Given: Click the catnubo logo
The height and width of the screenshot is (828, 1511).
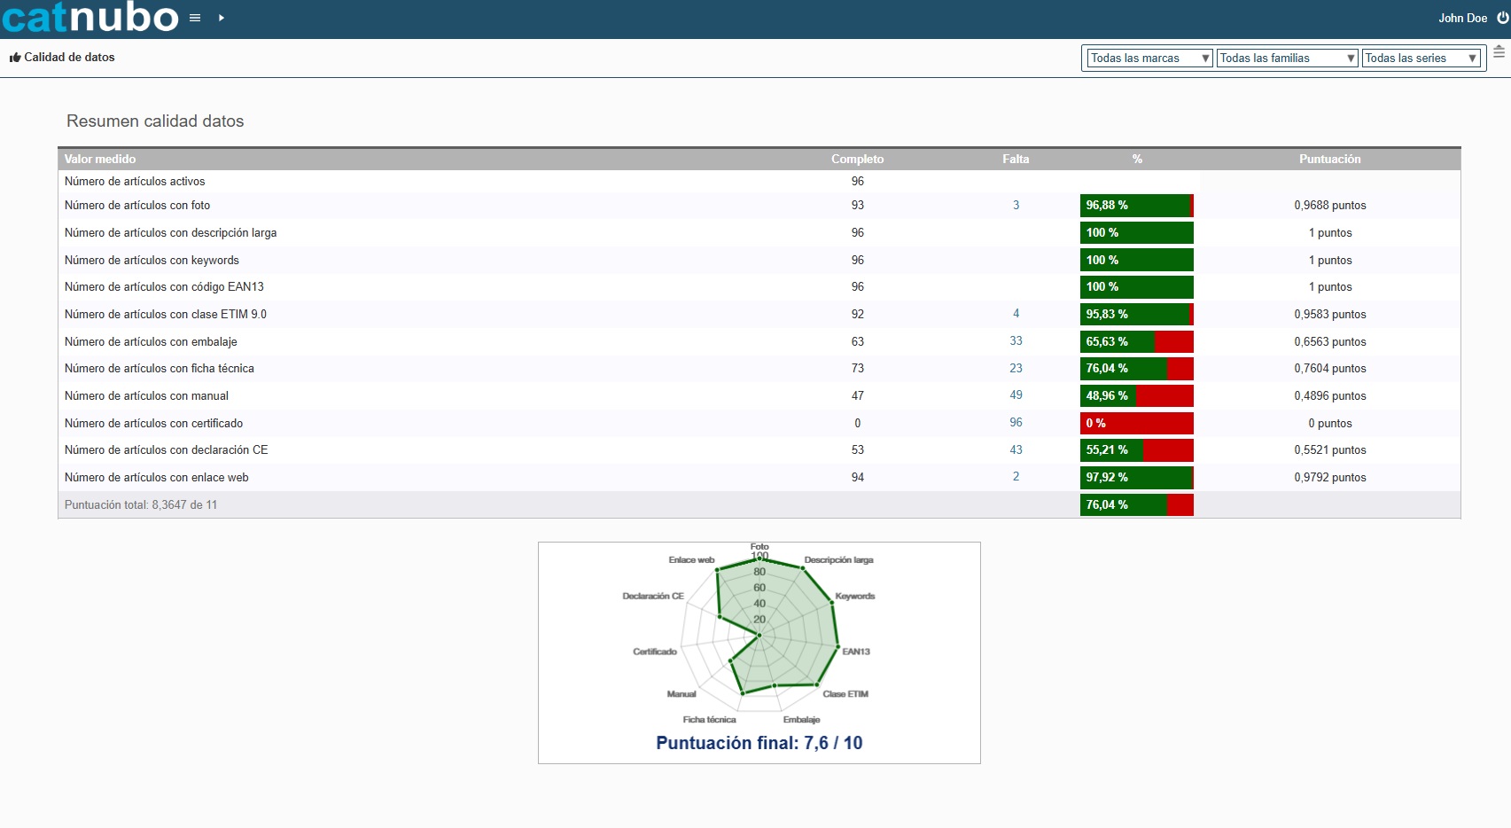Looking at the screenshot, I should tap(90, 18).
